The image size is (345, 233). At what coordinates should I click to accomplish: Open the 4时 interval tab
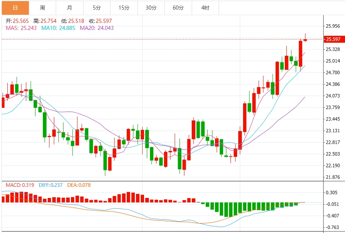coord(205,8)
